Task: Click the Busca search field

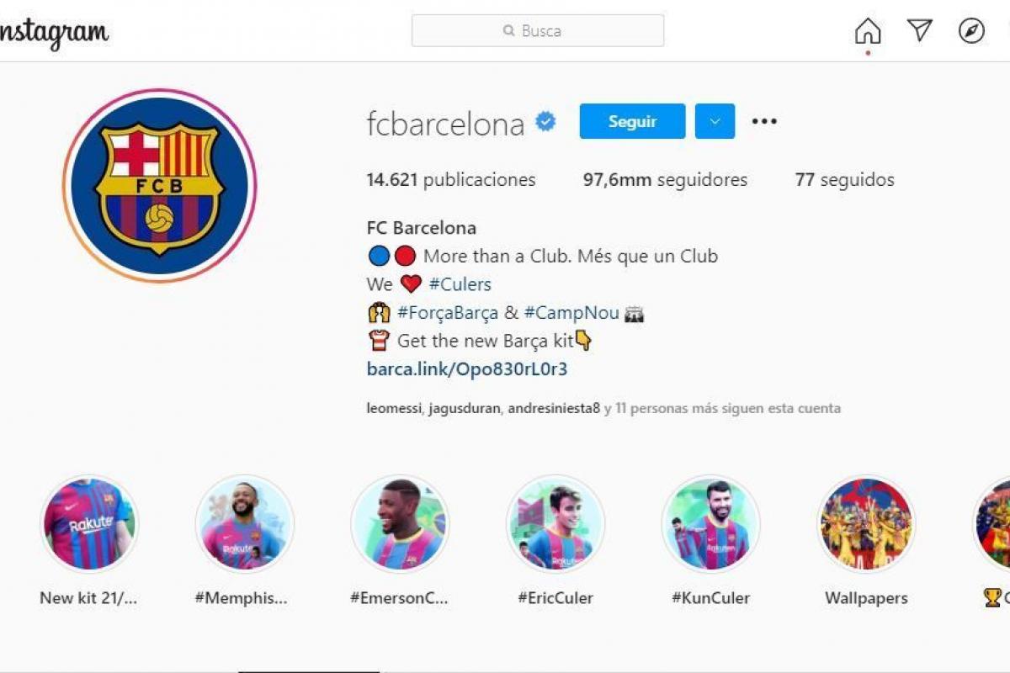Action: coord(538,31)
